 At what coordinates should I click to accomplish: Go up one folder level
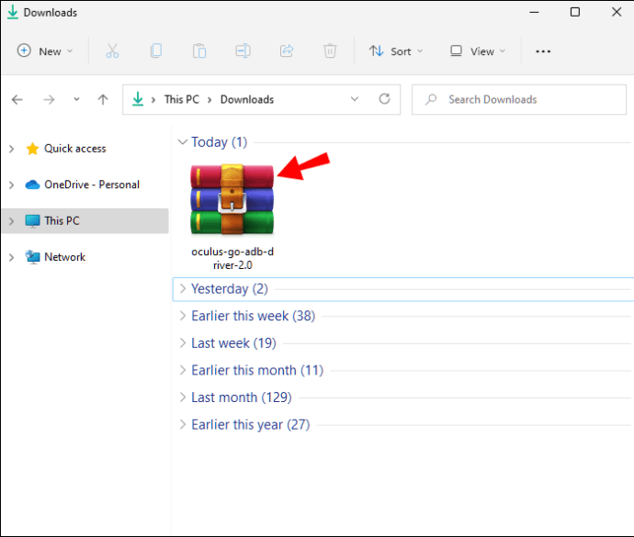tap(103, 99)
